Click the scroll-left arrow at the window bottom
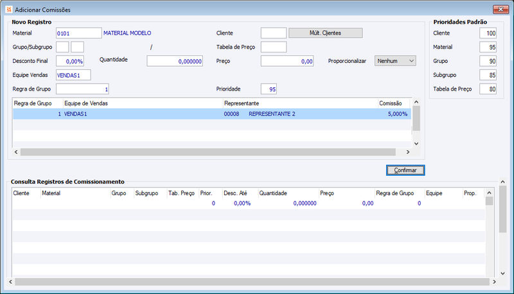This screenshot has height=294, width=514. click(x=10, y=282)
